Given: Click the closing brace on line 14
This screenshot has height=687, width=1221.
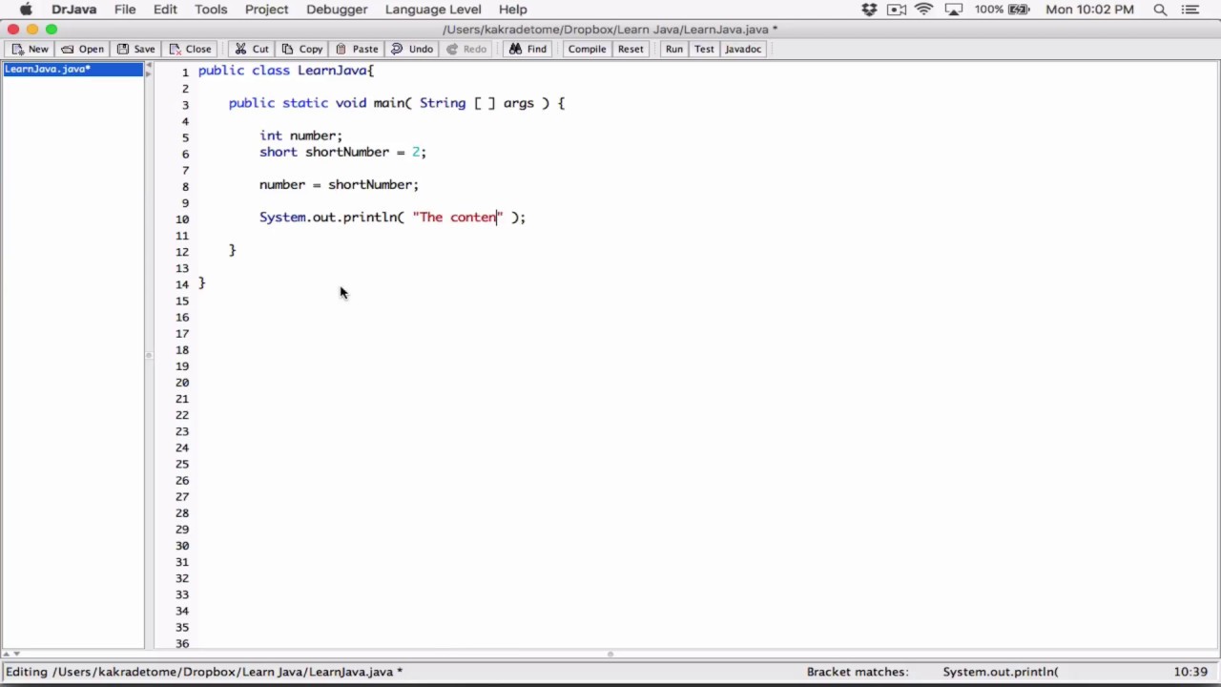Looking at the screenshot, I should 201,282.
